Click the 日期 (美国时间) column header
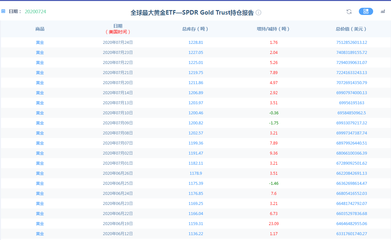The width and height of the screenshot is (391, 240). coord(118,29)
